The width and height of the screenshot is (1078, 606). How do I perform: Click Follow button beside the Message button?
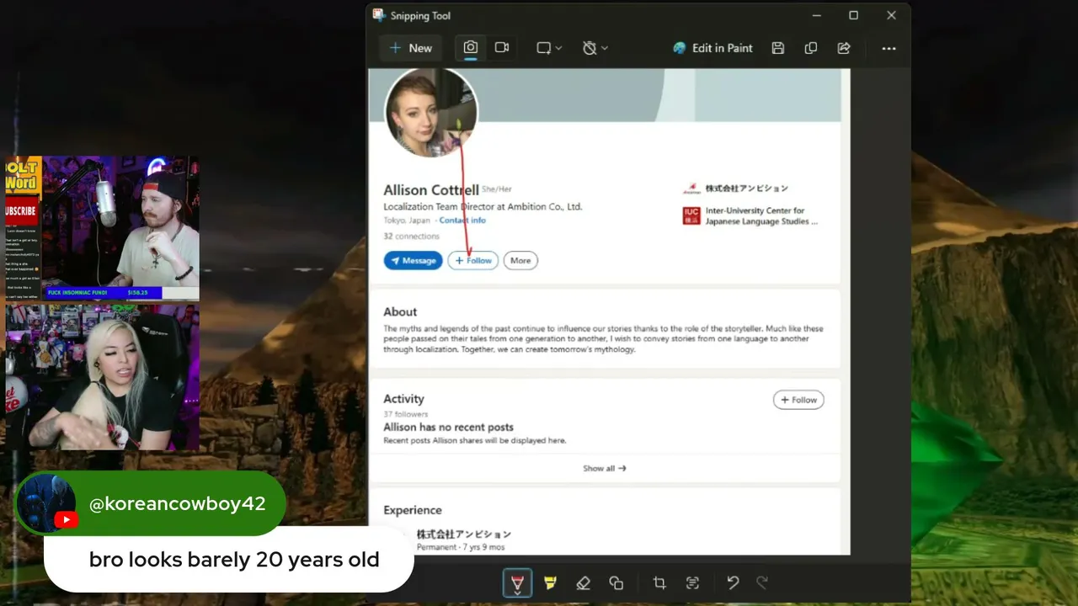click(473, 261)
